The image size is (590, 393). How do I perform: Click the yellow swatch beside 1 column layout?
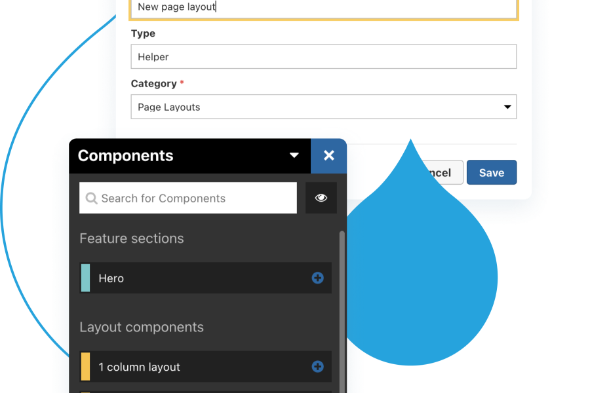[x=85, y=367]
